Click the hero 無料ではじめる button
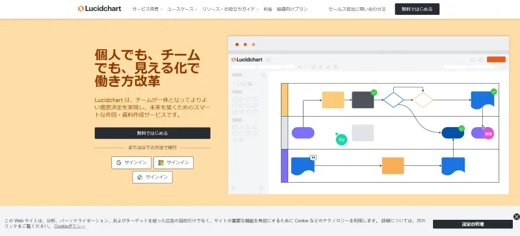 click(x=153, y=133)
